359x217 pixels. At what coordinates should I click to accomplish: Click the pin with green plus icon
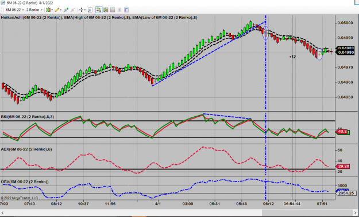click(66, 10)
